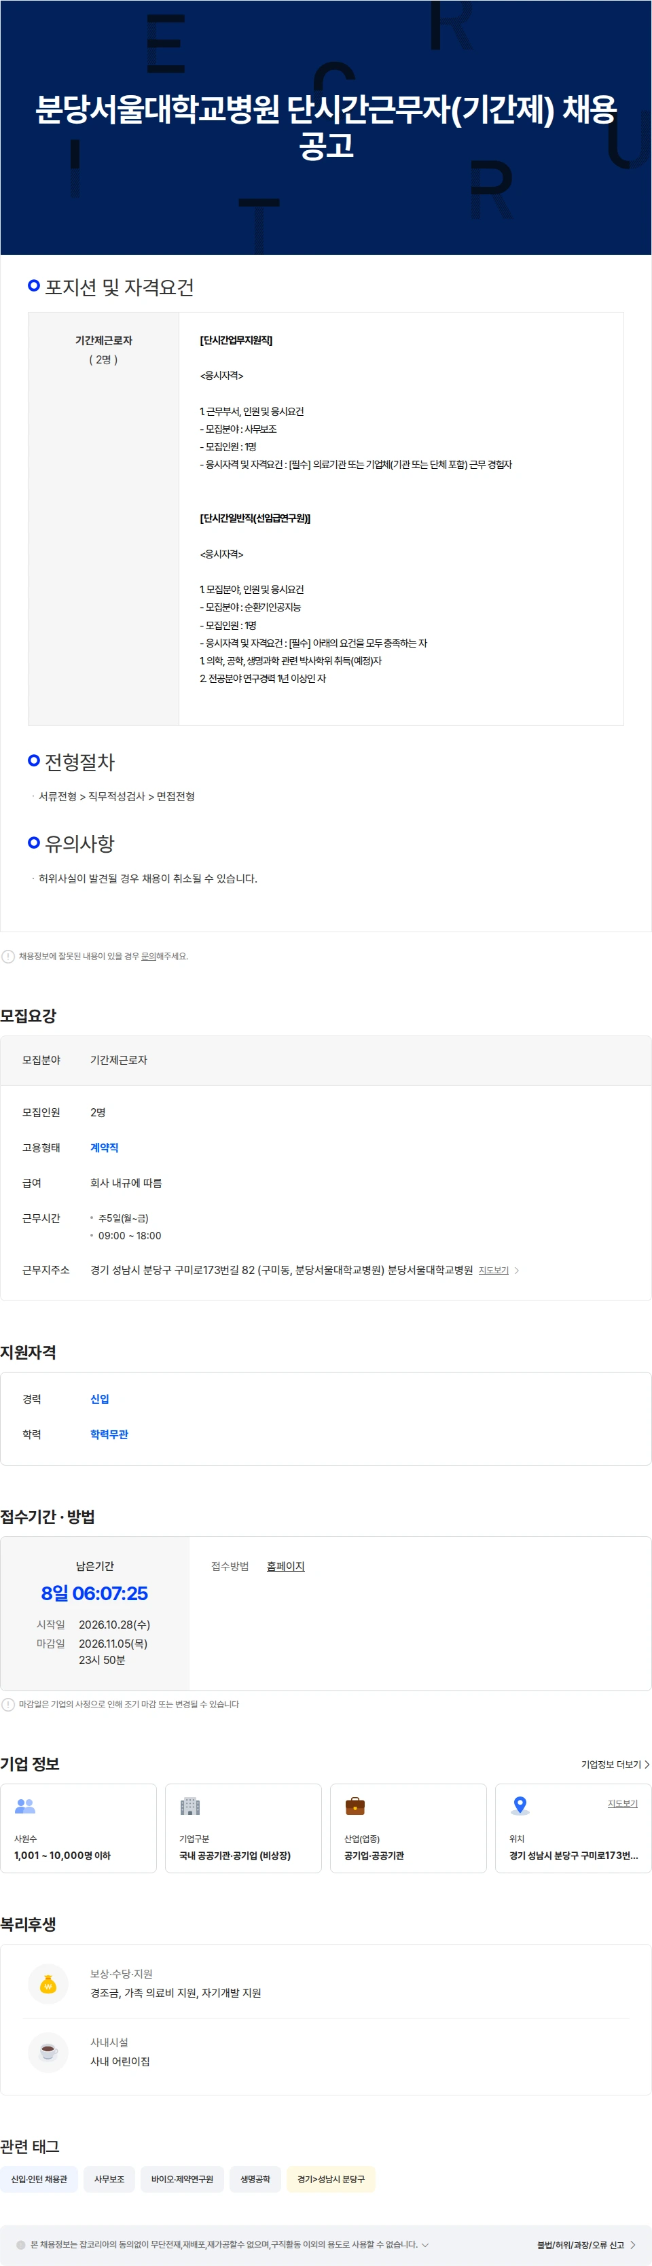Click the 국내 공공기관·공기업 (비상장) card

pyautogui.click(x=243, y=1828)
